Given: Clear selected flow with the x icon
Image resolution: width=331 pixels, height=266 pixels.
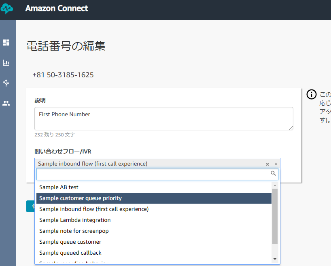Looking at the screenshot, I should coord(267,164).
